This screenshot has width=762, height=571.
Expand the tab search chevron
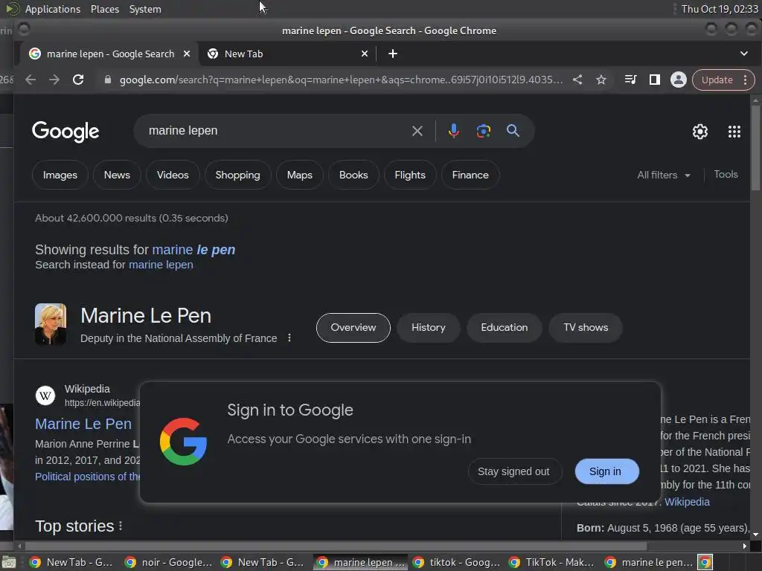[744, 54]
